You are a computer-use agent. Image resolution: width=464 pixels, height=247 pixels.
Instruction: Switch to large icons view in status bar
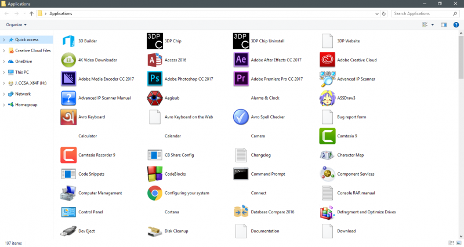click(458, 242)
